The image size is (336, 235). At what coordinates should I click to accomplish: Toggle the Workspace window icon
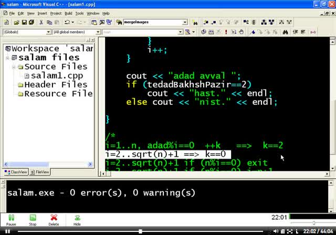(94, 22)
